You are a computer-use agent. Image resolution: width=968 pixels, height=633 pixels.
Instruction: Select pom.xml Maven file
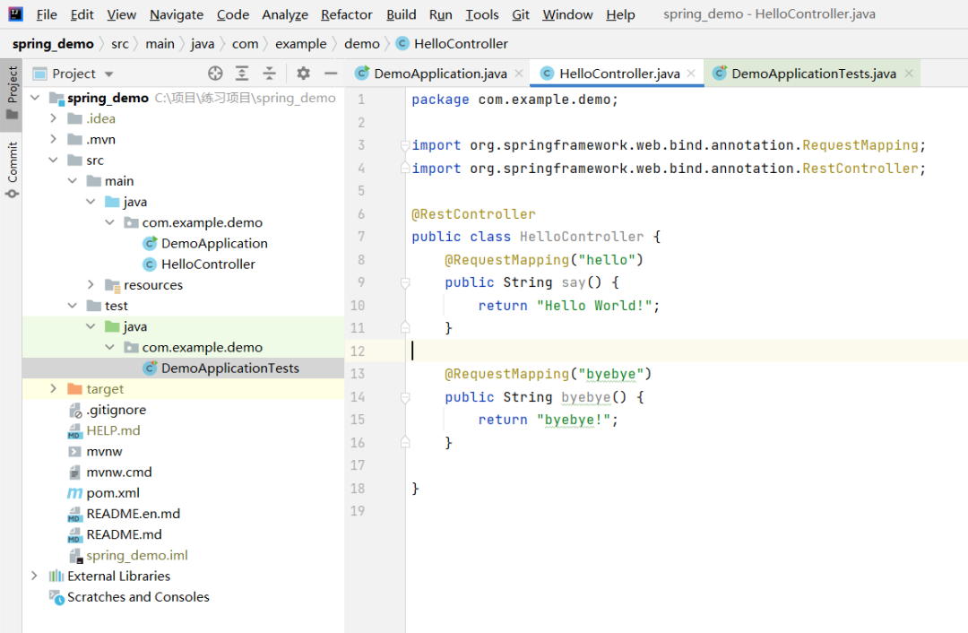113,493
